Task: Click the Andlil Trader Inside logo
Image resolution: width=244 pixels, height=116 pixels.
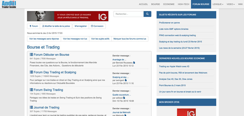Action: click(9, 4)
